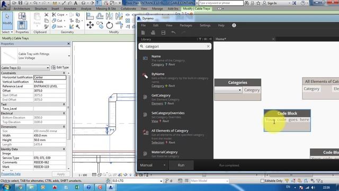Click Save icon in Dynamo toolbar
339x191 pixels.
pyautogui.click(x=163, y=33)
